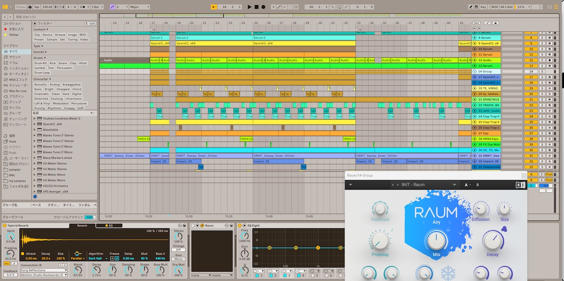
Task: Select Warp Markers.amxd in browser list
Action: (57, 158)
